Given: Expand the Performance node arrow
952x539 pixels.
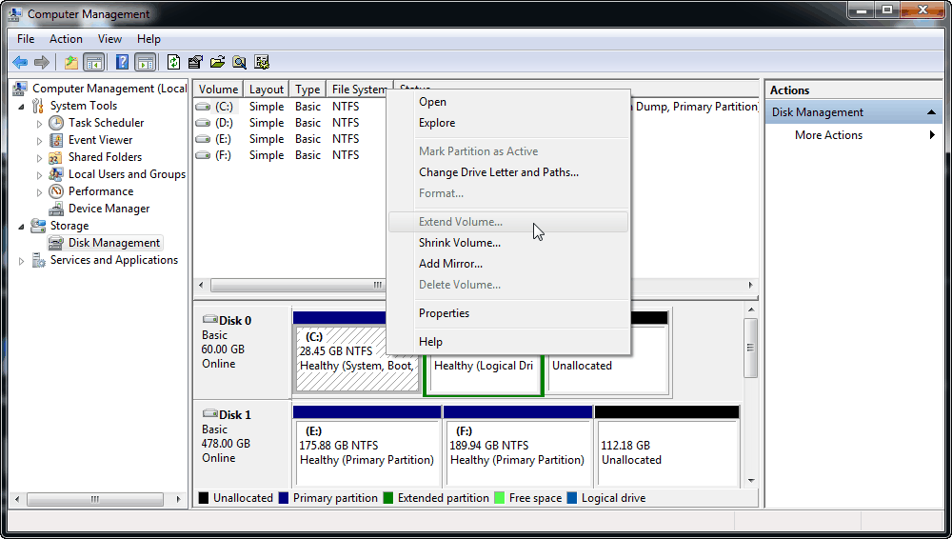Looking at the screenshot, I should tap(39, 192).
